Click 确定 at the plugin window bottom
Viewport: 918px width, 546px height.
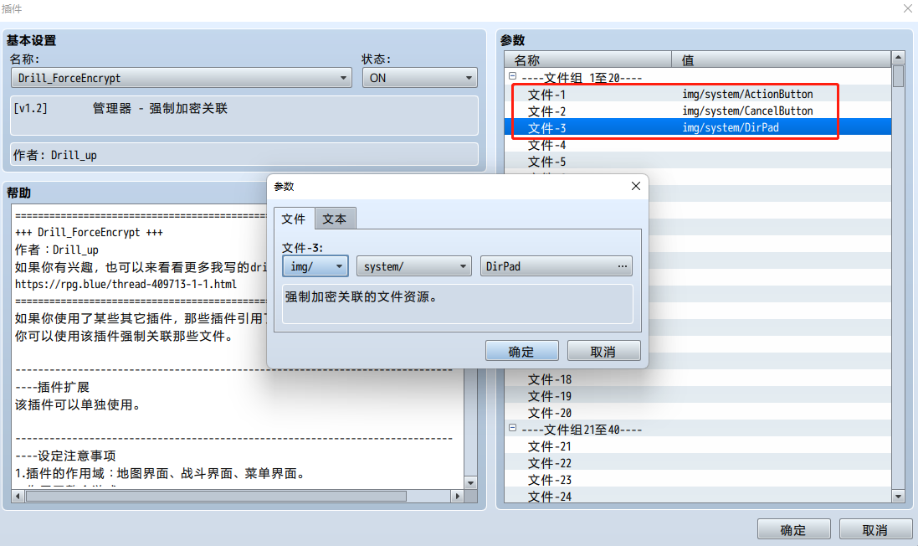pos(794,529)
